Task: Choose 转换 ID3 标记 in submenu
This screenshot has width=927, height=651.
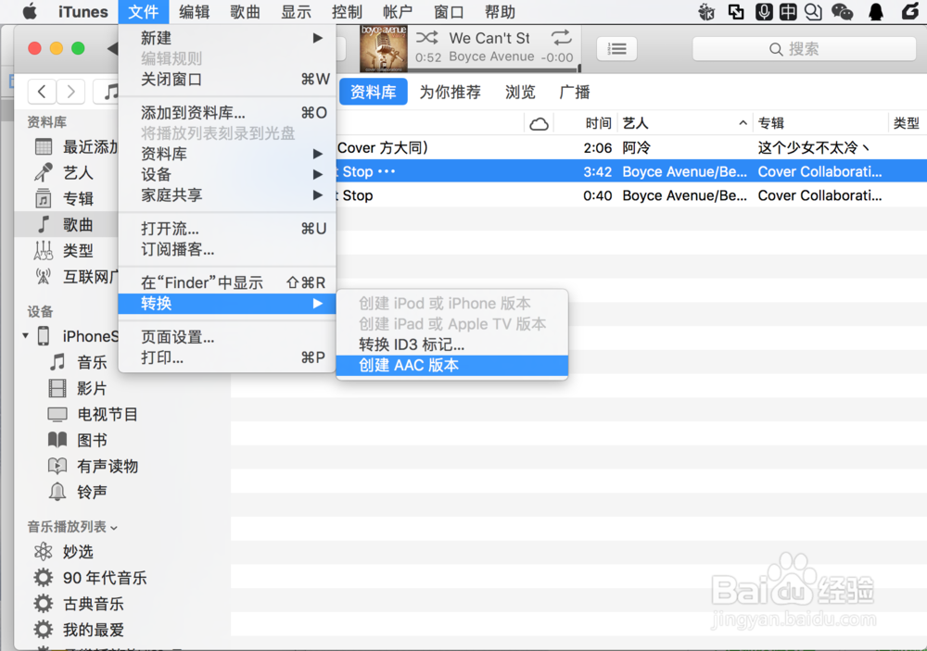Action: [451, 344]
